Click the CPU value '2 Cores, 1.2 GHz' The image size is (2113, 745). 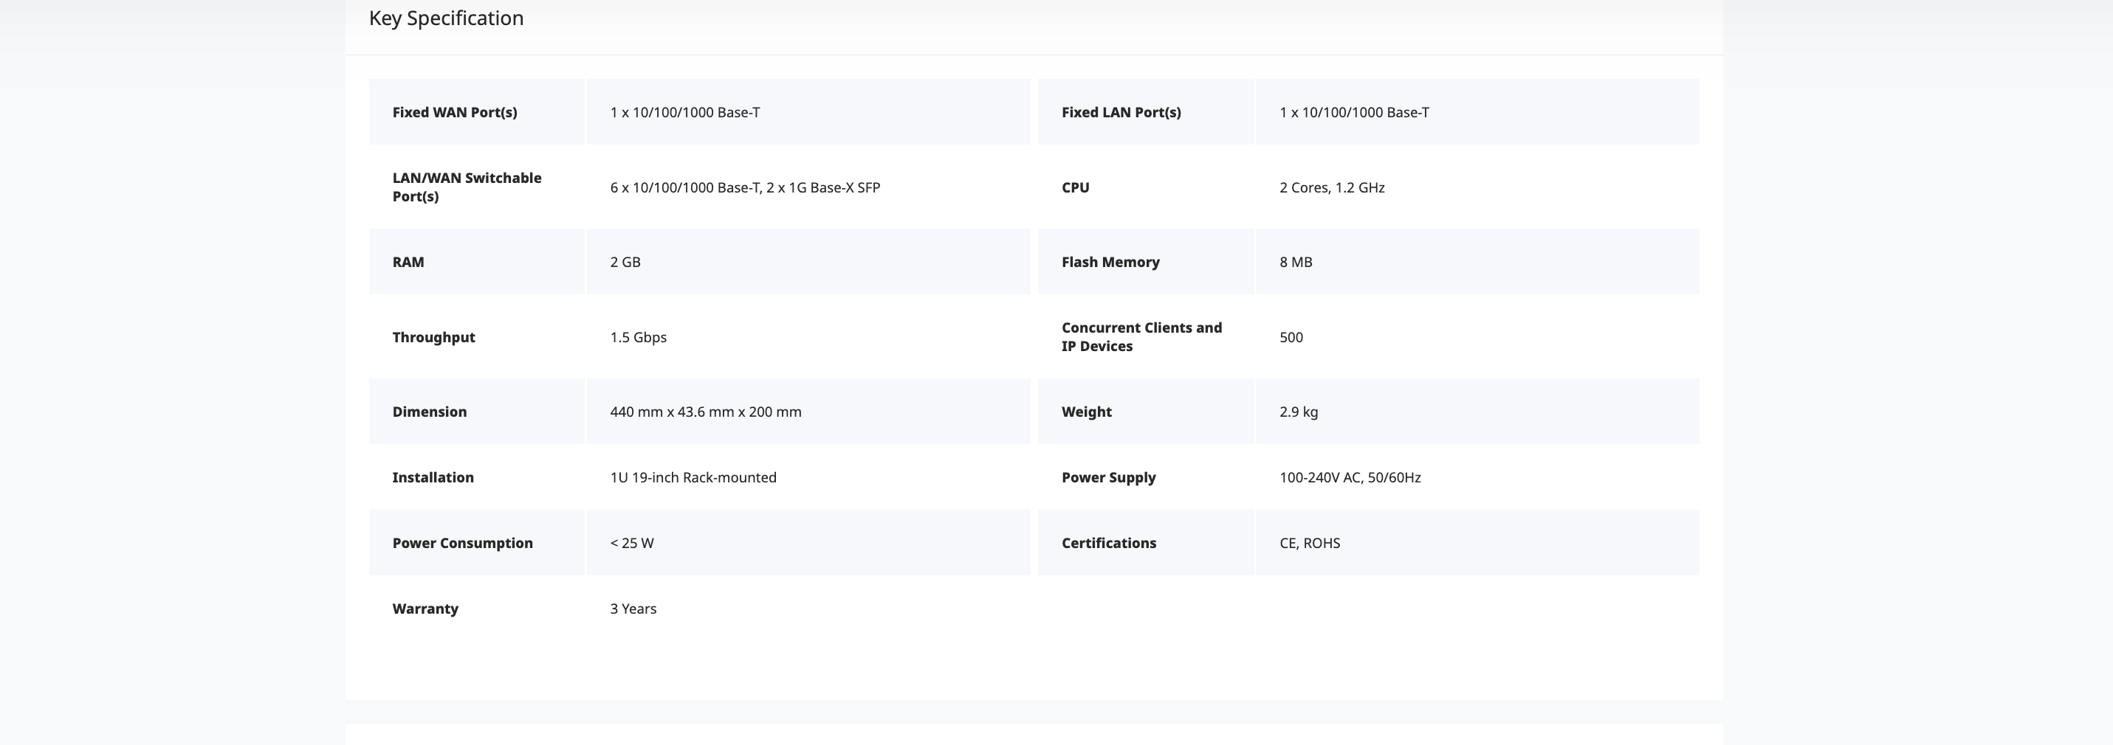(1331, 187)
